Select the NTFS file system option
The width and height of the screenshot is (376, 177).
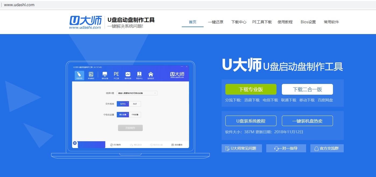(123, 104)
